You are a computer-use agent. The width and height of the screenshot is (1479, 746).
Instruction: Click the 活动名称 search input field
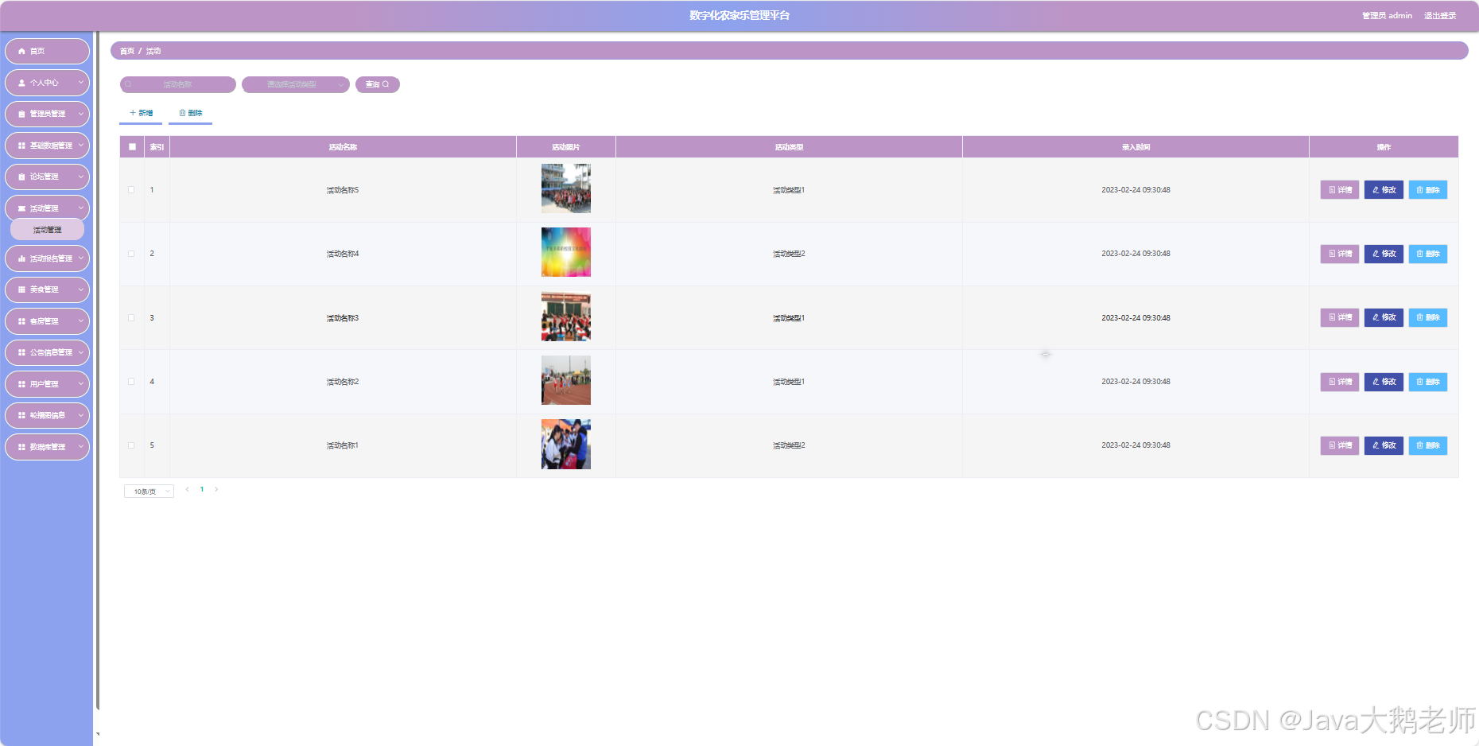coord(178,84)
